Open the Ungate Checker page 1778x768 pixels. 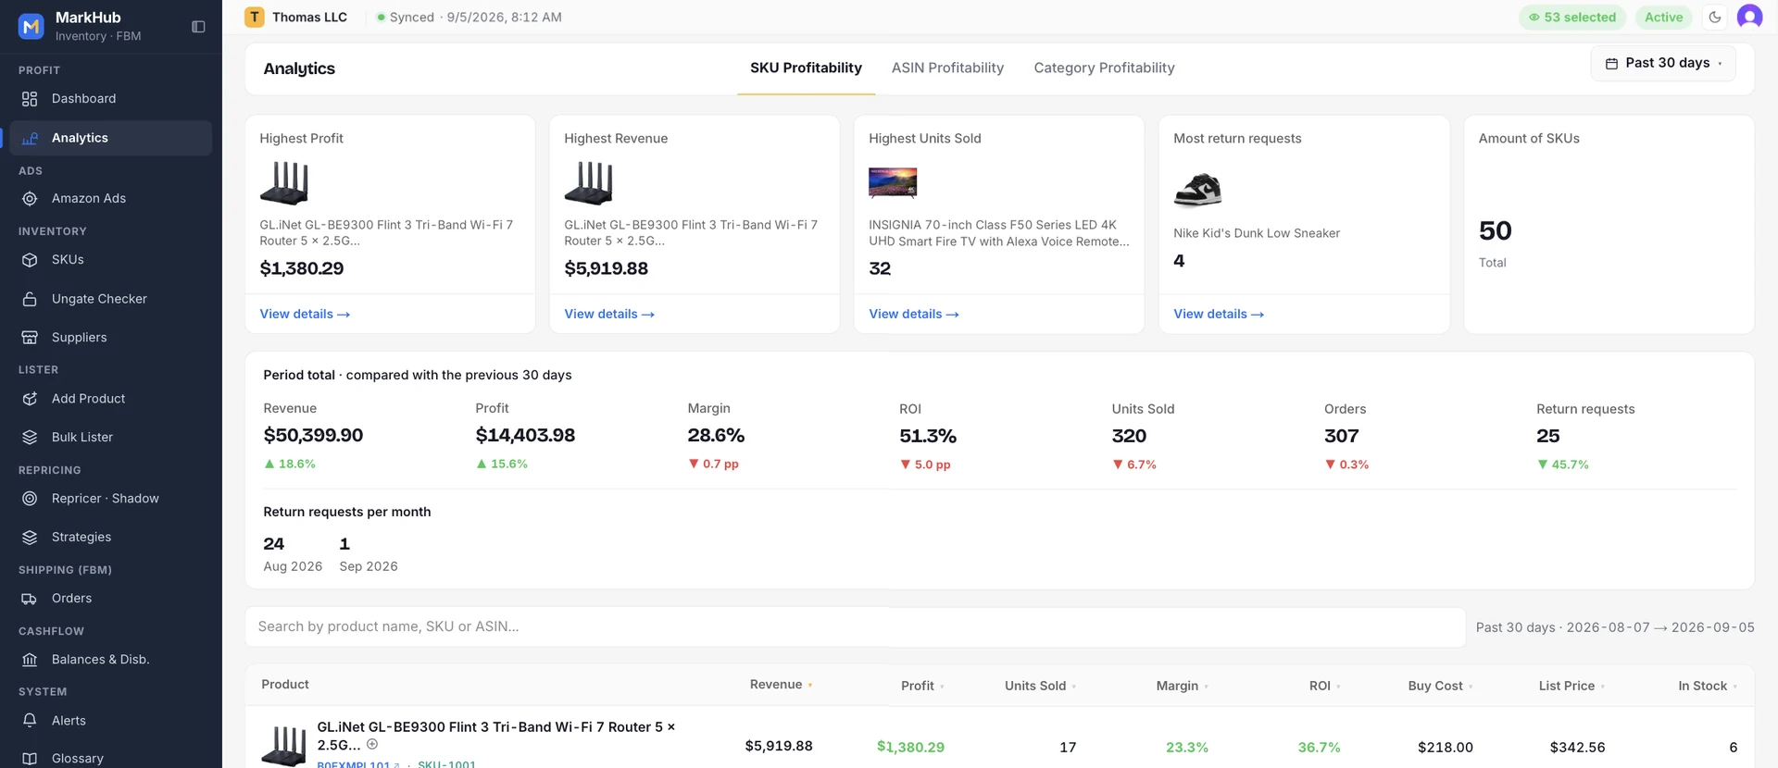[110, 299]
